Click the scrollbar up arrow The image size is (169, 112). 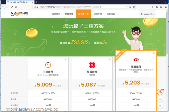click(167, 11)
